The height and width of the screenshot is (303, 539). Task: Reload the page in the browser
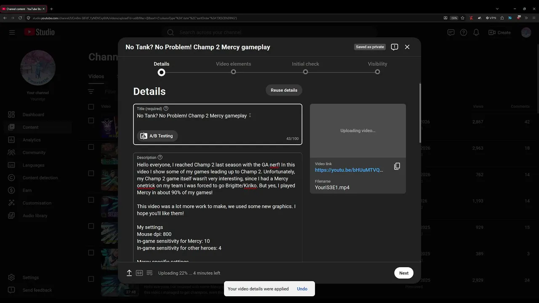20,18
